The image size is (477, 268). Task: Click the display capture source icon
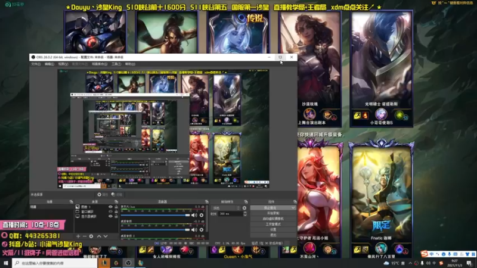click(x=78, y=216)
